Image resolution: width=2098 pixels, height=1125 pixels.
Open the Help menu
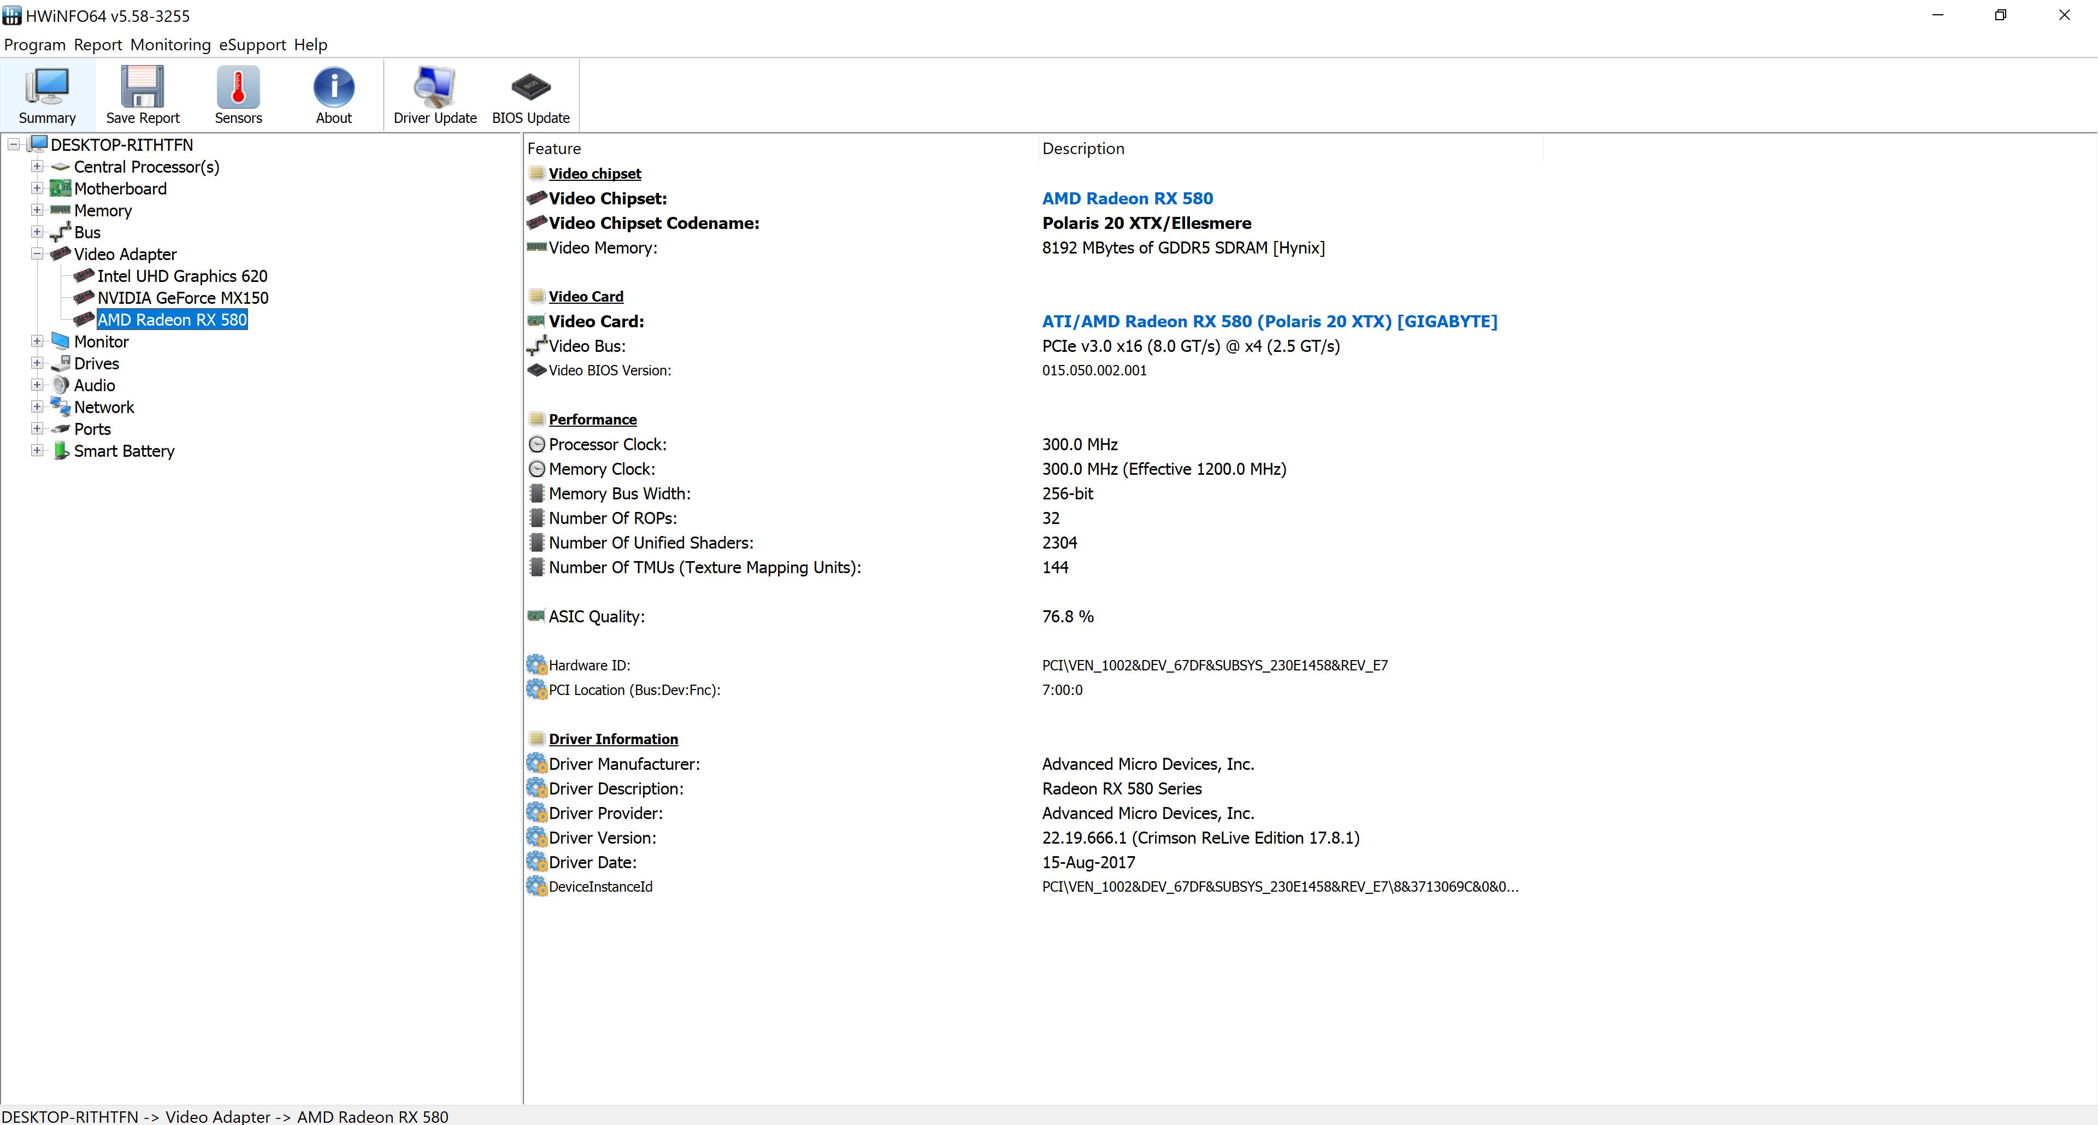(310, 45)
